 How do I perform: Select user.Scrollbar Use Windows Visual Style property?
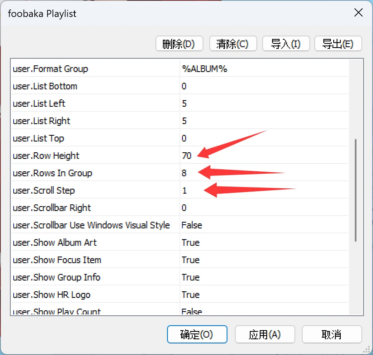[91, 225]
